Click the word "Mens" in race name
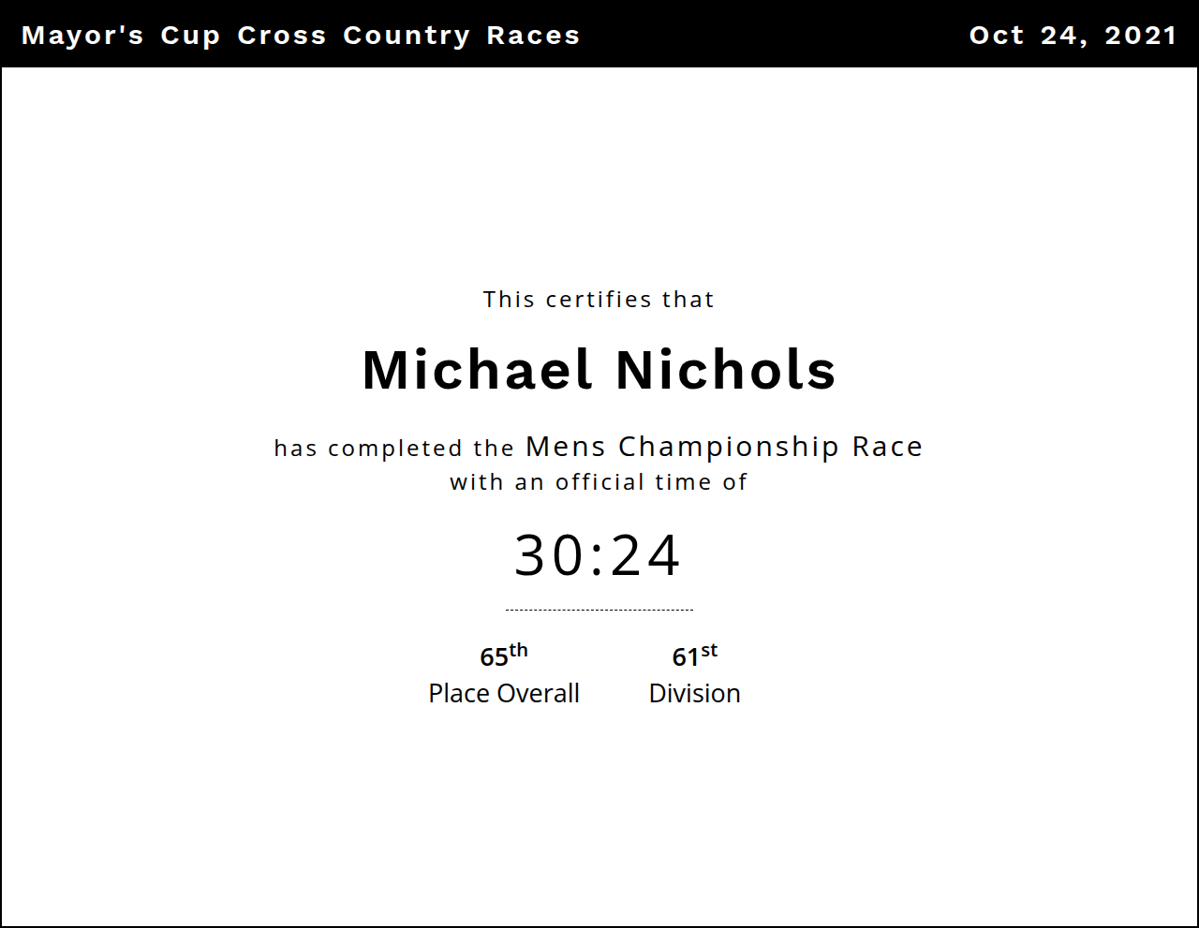The width and height of the screenshot is (1199, 928). (566, 447)
